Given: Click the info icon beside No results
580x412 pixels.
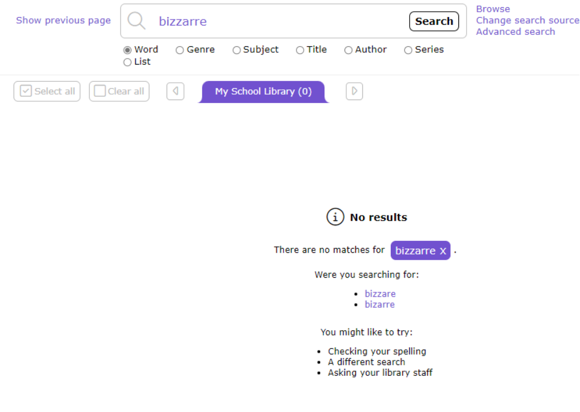Looking at the screenshot, I should tap(335, 217).
